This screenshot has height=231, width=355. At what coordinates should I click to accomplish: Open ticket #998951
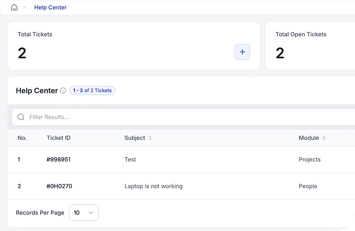coord(59,160)
